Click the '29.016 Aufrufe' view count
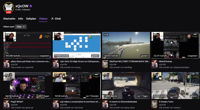Screen dimensions: 200x110 (x=12, y=96)
